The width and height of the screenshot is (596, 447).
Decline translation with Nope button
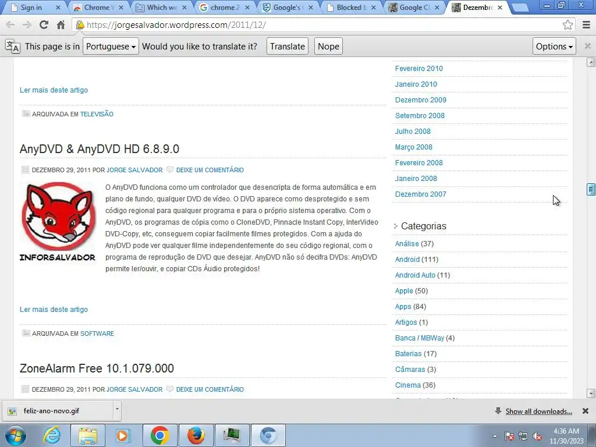click(328, 46)
